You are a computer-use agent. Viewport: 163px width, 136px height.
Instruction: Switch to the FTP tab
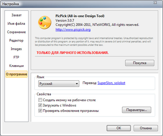pos(16,57)
